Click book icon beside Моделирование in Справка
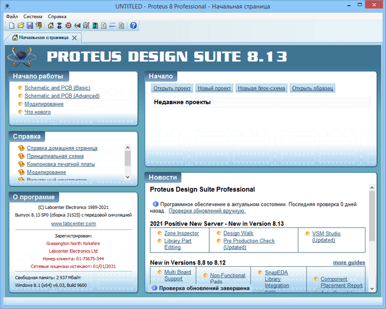 coord(22,172)
